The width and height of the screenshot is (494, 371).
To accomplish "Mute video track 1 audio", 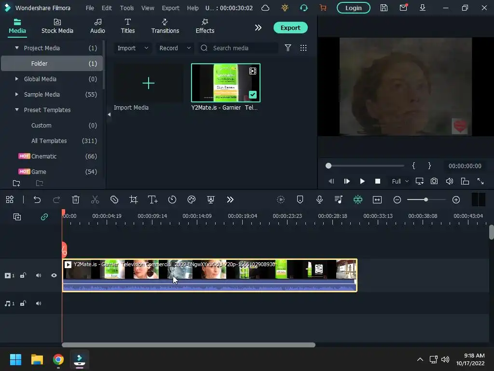I will click(x=39, y=276).
